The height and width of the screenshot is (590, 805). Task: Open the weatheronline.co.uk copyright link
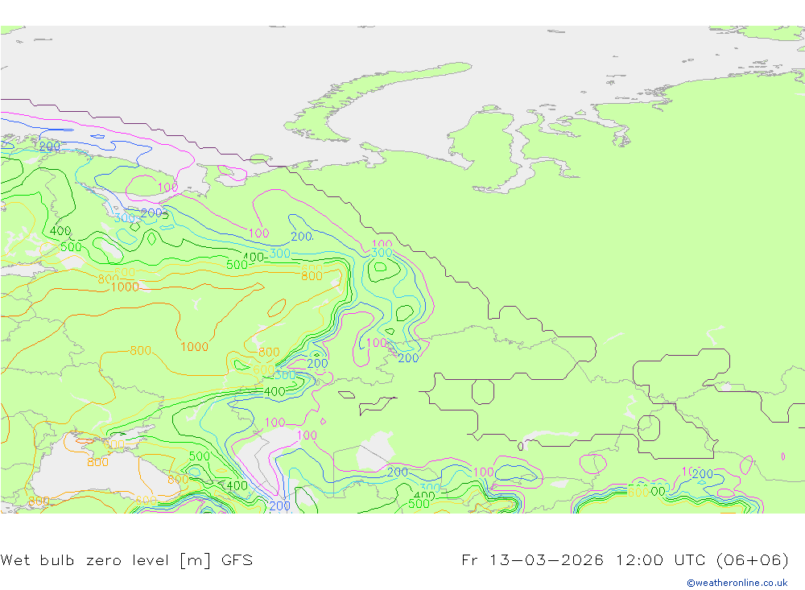pyautogui.click(x=737, y=583)
